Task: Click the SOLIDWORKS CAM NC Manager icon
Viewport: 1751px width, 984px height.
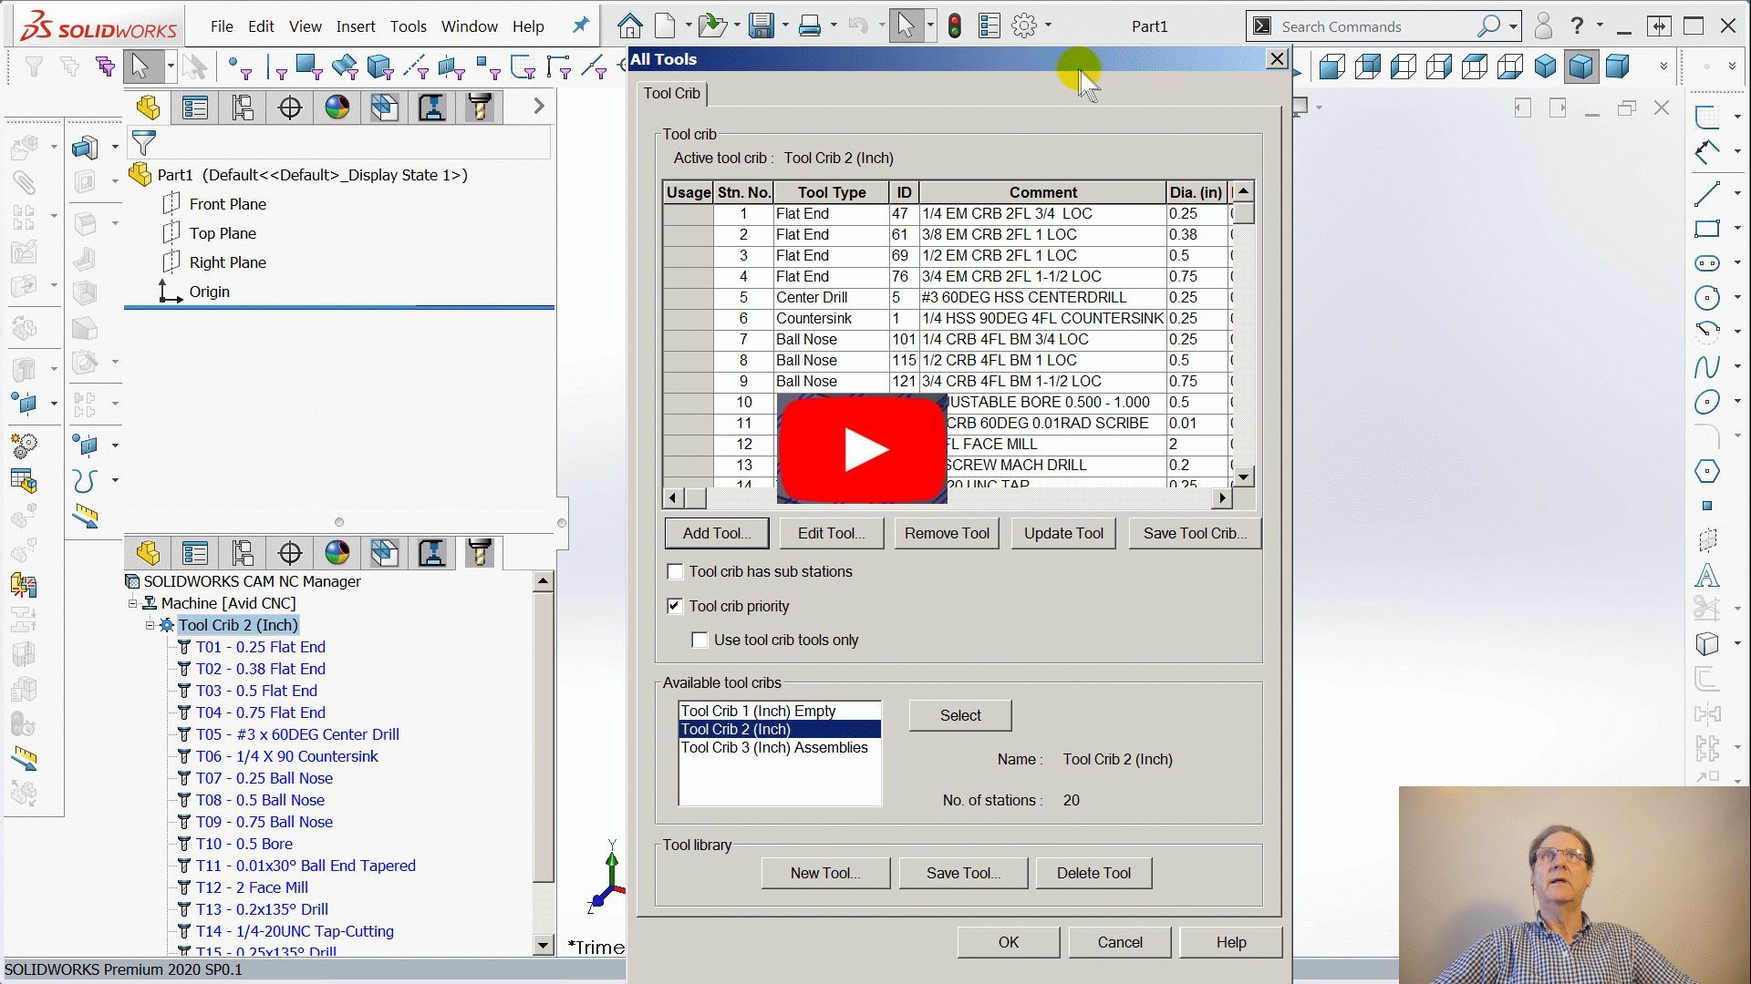Action: point(132,581)
